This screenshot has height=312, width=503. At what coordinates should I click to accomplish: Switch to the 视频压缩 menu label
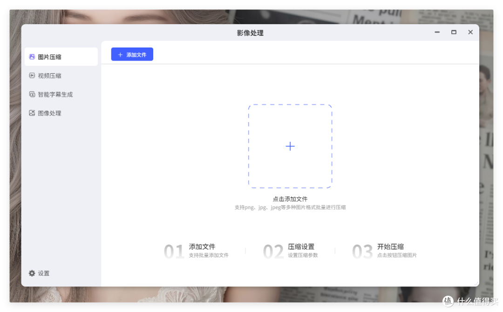[49, 76]
